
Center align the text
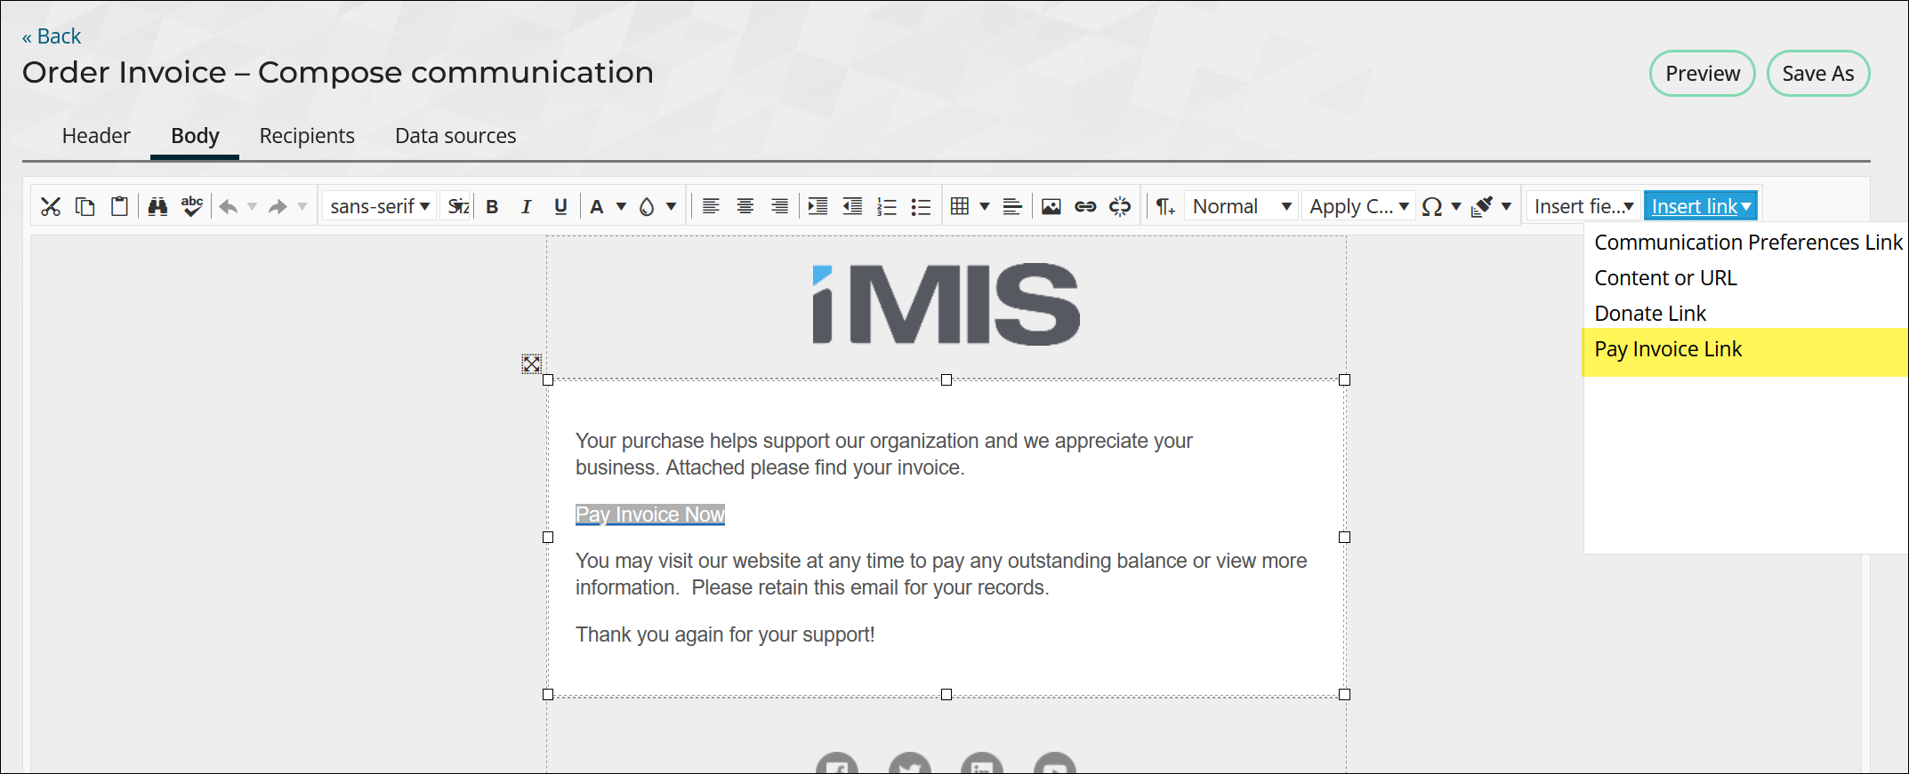(x=745, y=207)
